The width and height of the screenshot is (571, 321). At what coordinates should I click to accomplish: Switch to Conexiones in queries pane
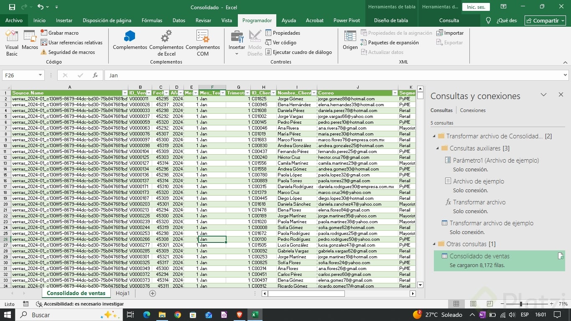(472, 110)
